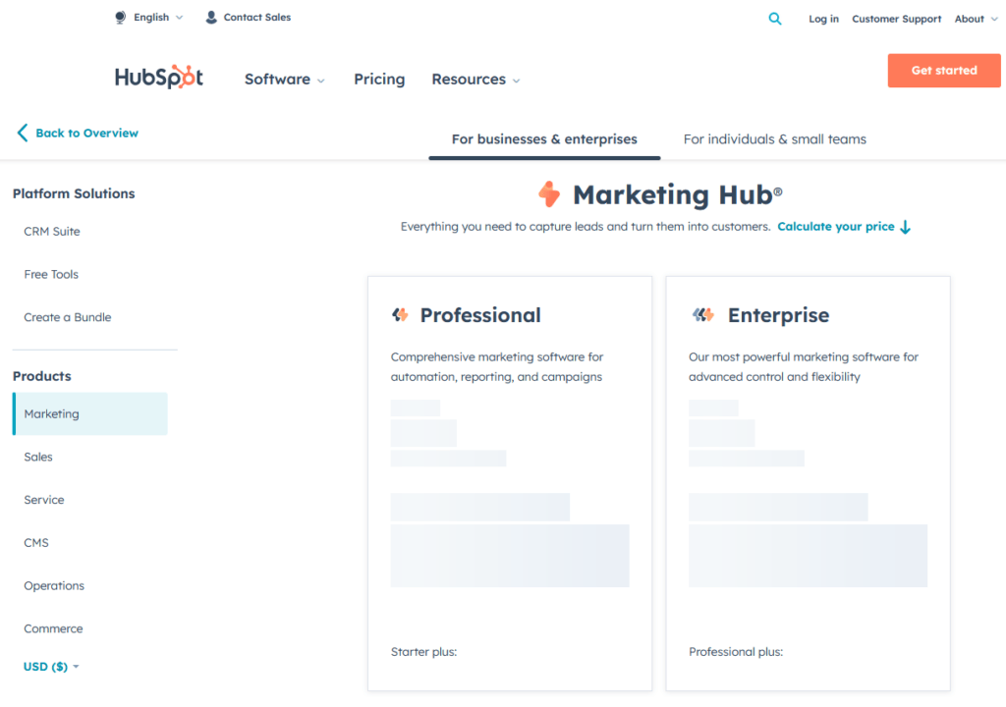The image size is (1006, 707).
Task: Open Service product in sidebar
Action: [x=44, y=500]
